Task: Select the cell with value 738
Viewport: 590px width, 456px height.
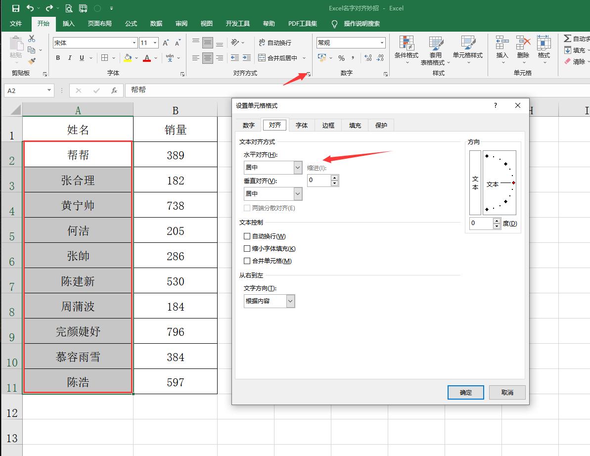Action: (176, 205)
